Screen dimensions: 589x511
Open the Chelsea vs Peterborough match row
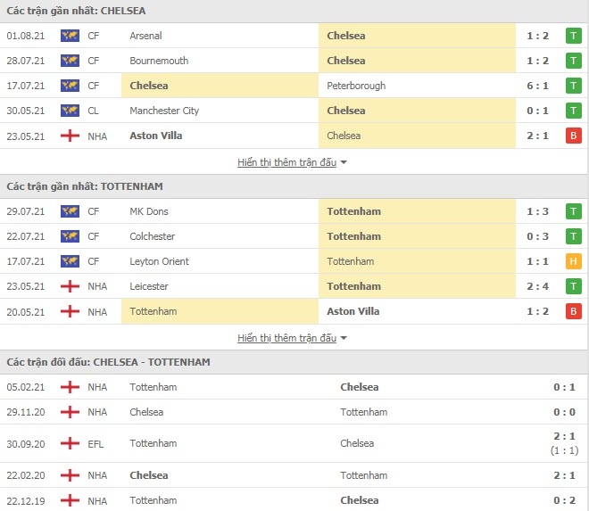294,86
